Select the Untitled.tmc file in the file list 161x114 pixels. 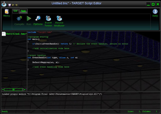14,34
